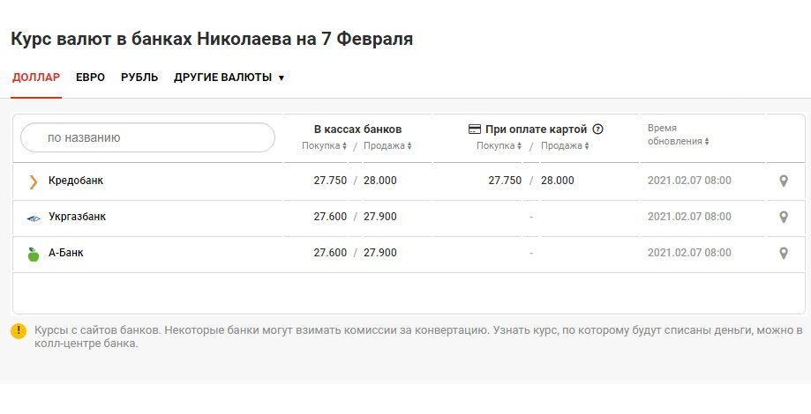Screen dimensions: 811x414
Task: Switch to the РУБЛЬ tab
Action: (139, 78)
